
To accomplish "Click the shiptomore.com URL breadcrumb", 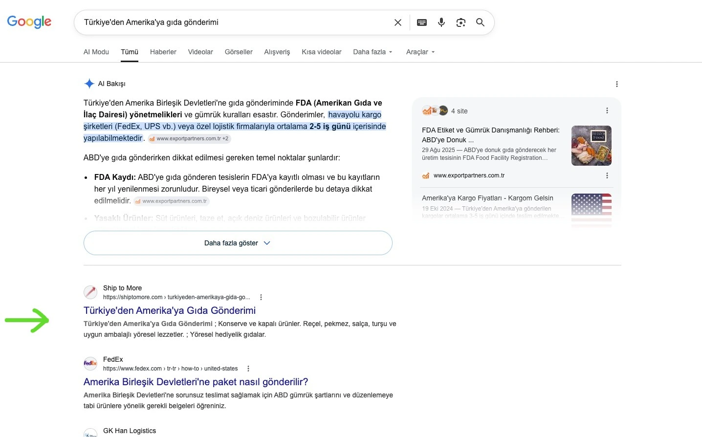I will [x=176, y=297].
